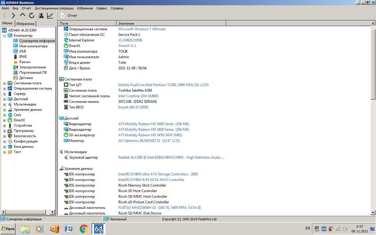376x235 pixels.
Task: Switch to the Меню tab
Action: click(7, 23)
